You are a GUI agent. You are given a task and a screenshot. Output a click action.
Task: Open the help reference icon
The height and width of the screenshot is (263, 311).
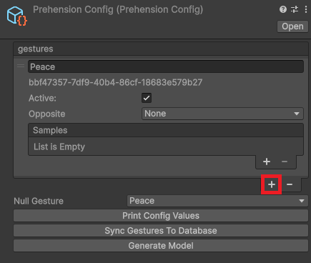(283, 9)
